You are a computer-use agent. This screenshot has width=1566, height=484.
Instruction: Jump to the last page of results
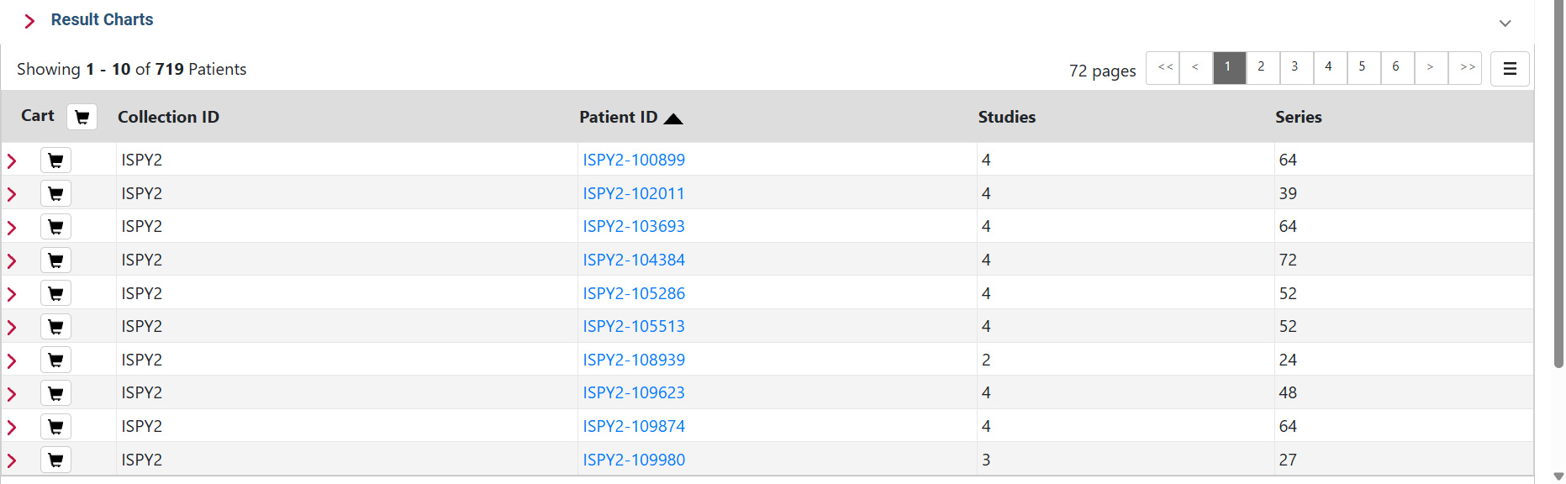[1467, 67]
